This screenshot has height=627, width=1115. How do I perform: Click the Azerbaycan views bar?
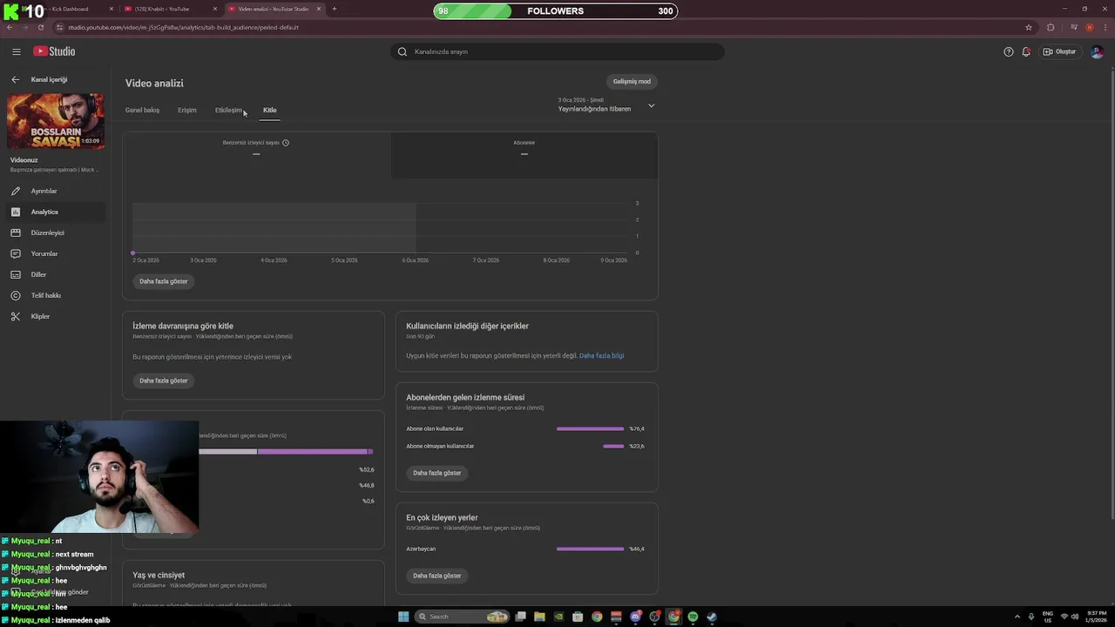(590, 549)
